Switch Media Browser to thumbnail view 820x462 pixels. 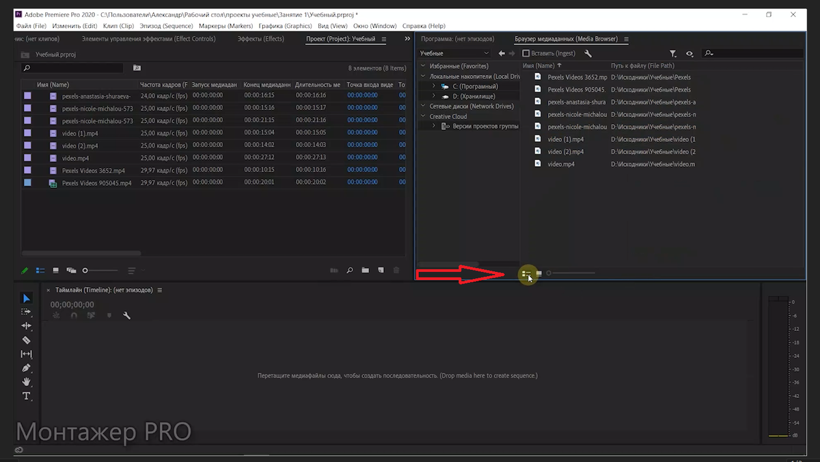tap(539, 273)
